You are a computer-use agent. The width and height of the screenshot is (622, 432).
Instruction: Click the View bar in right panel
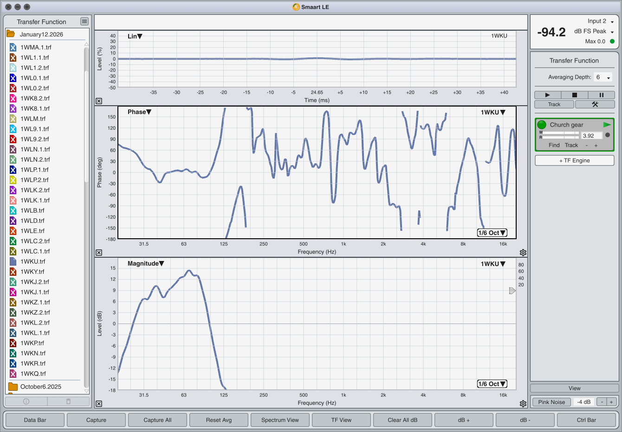pyautogui.click(x=575, y=388)
